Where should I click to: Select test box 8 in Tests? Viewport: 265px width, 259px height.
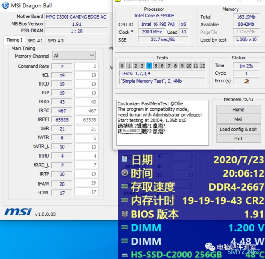[175, 66]
